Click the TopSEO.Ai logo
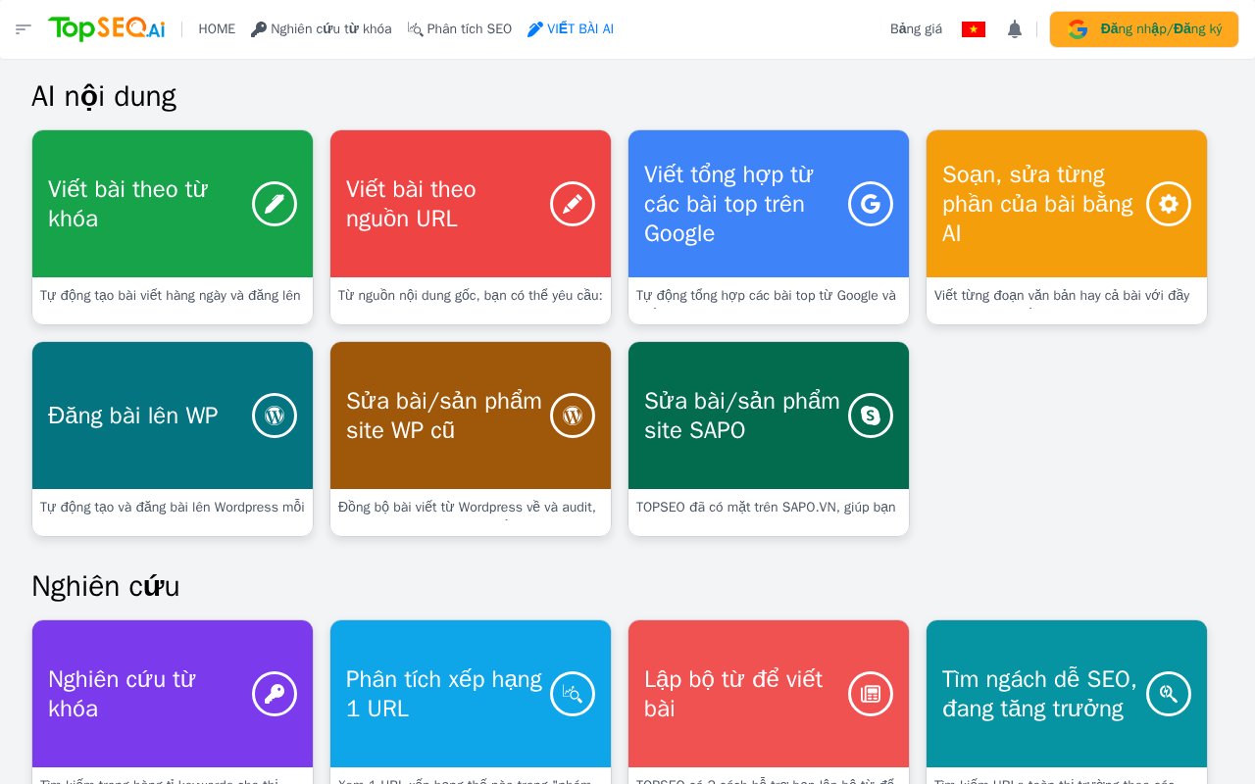This screenshot has width=1255, height=784. pyautogui.click(x=106, y=29)
